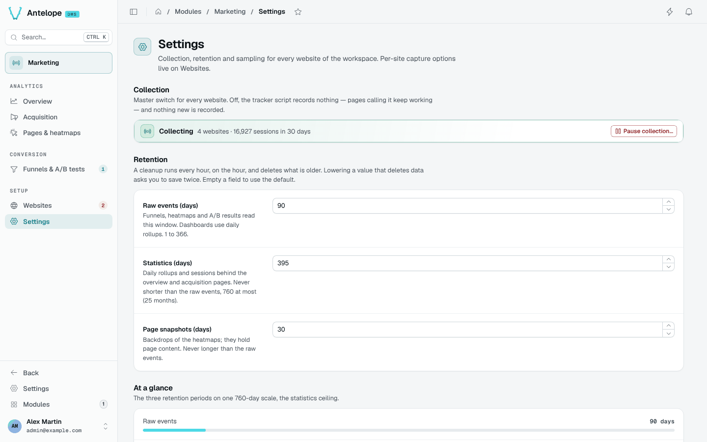
Task: Open Funnels & A/B tests
Action: tap(58, 169)
